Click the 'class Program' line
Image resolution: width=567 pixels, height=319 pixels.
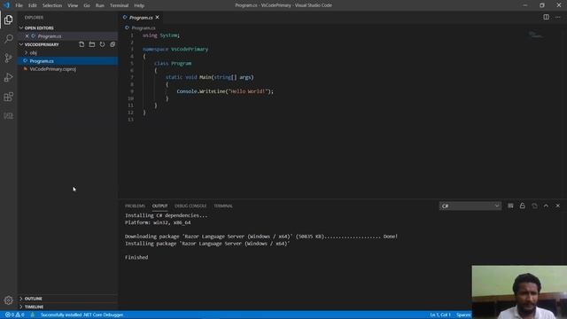pos(173,63)
